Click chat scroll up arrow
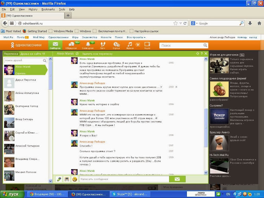The height and width of the screenshot is (198, 264). (x=206, y=59)
